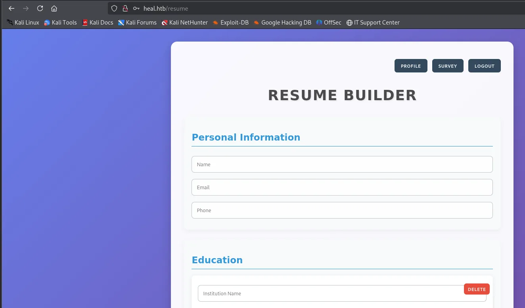This screenshot has height=308, width=525.
Task: Select the heal.htb/resume address bar URL
Action: [166, 8]
